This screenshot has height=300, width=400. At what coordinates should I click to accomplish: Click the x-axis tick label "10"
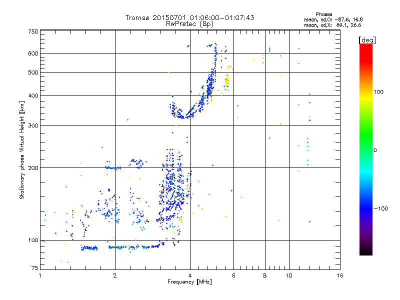(289, 275)
